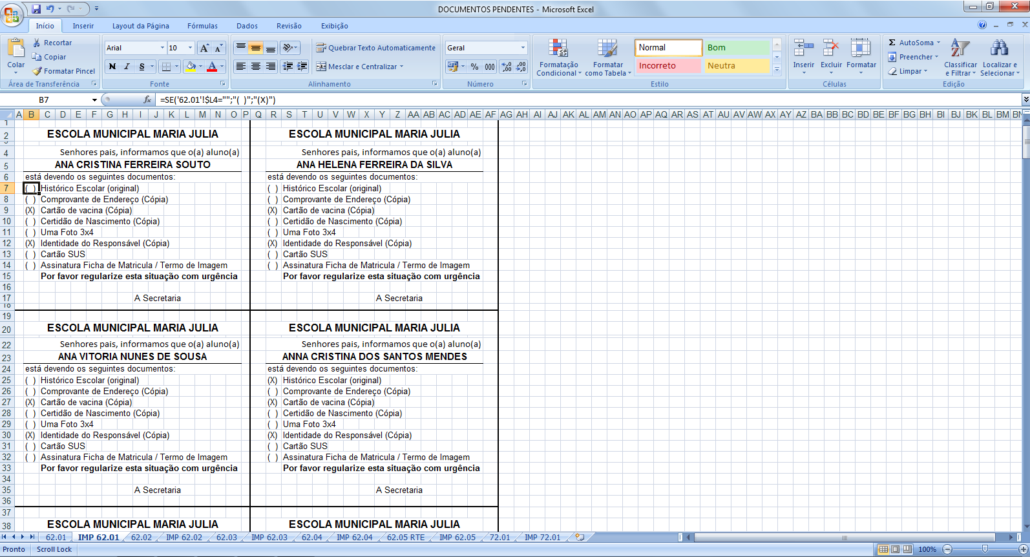Apply cell borders icon
Screen dimensions: 1030x557
coord(166,67)
